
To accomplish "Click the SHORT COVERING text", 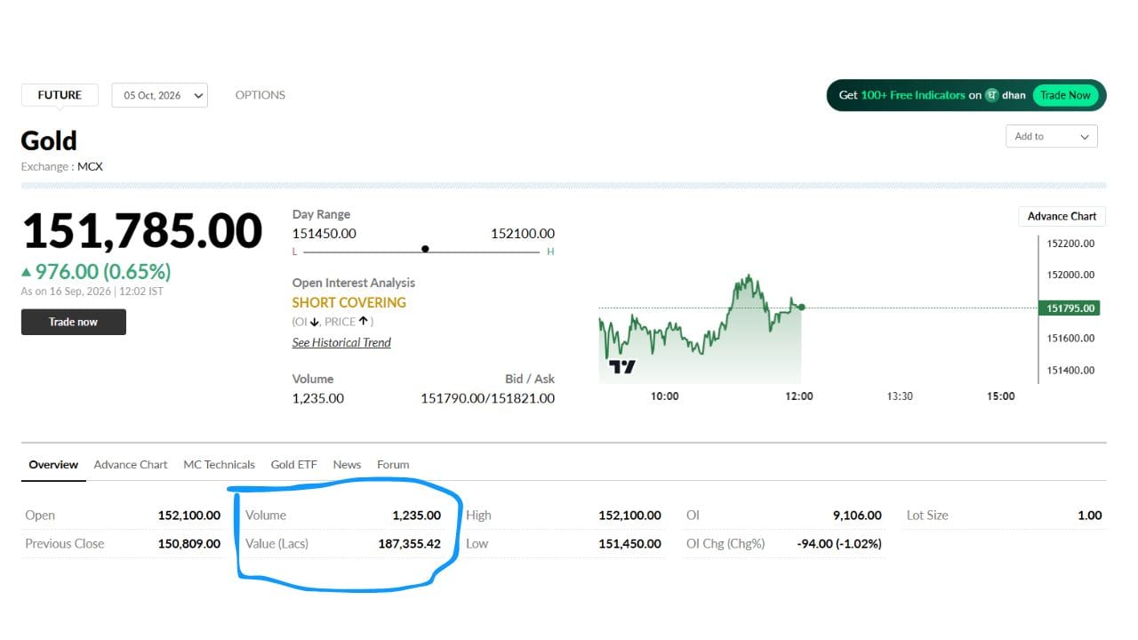I will pyautogui.click(x=349, y=302).
